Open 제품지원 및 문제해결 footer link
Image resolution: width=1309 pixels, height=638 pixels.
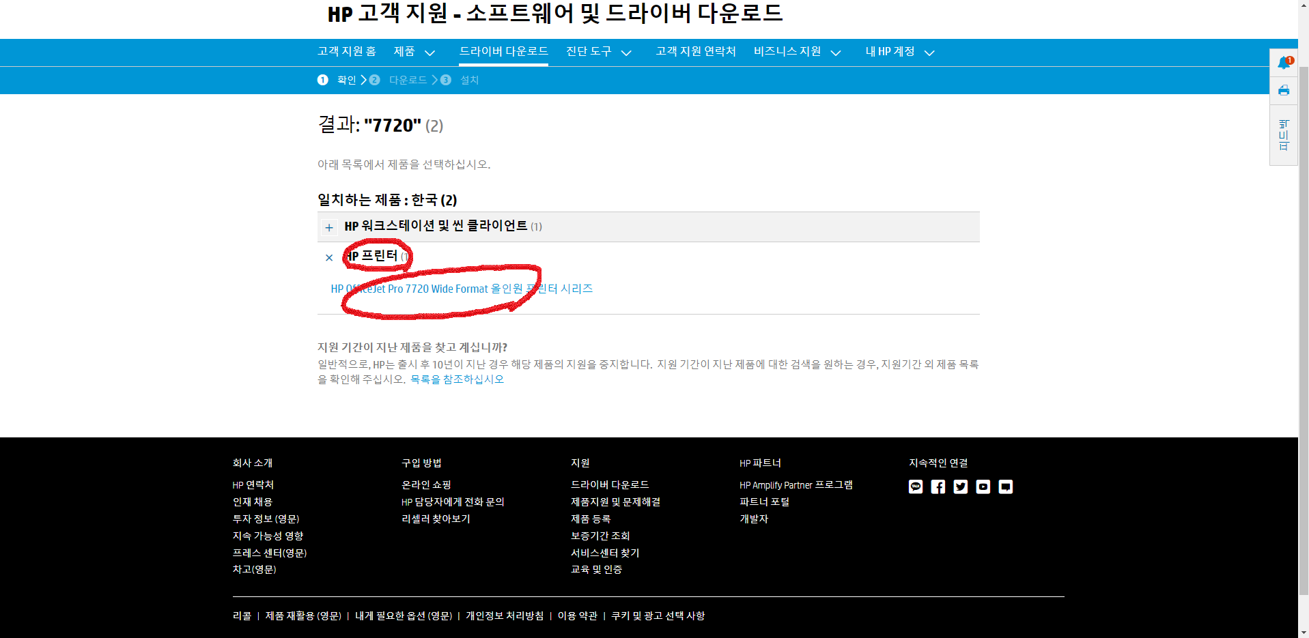click(615, 502)
